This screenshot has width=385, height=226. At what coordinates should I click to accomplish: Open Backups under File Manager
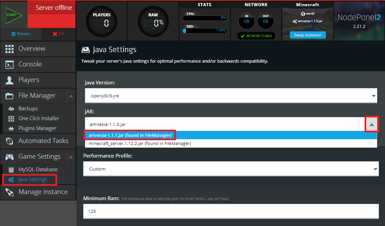(11, 109)
